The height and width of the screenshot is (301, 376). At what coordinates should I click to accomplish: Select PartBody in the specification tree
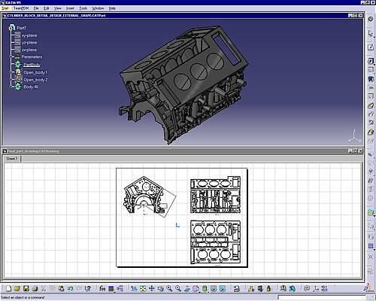pyautogui.click(x=32, y=65)
